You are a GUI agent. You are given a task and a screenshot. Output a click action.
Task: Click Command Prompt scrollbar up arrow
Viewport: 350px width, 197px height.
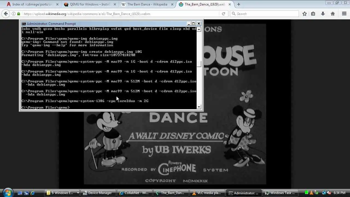pos(199,29)
